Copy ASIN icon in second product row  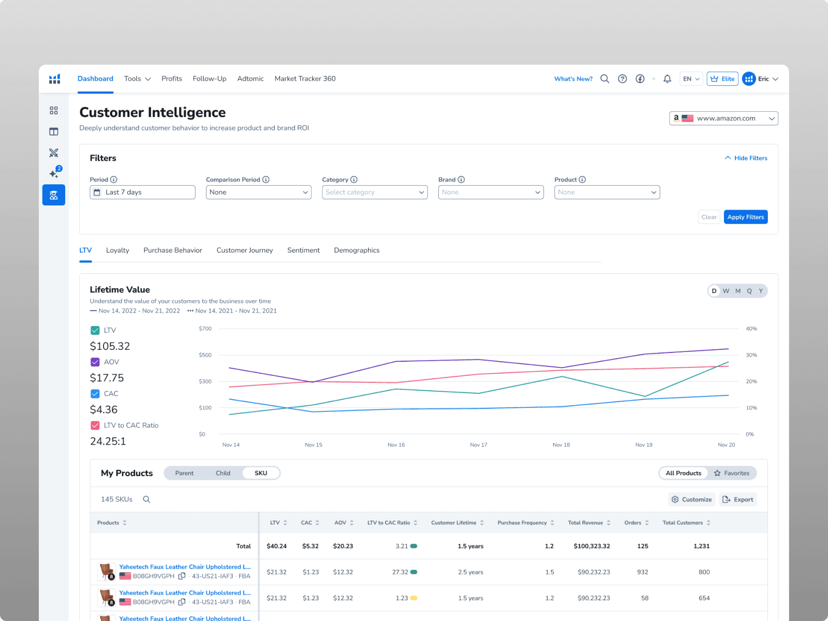(x=182, y=602)
